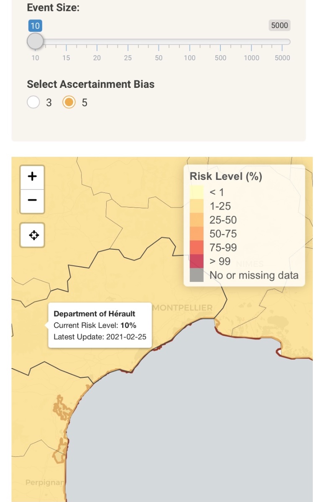The height and width of the screenshot is (502, 317).
Task: Click the Perpignan city label on map
Action: pos(45,482)
